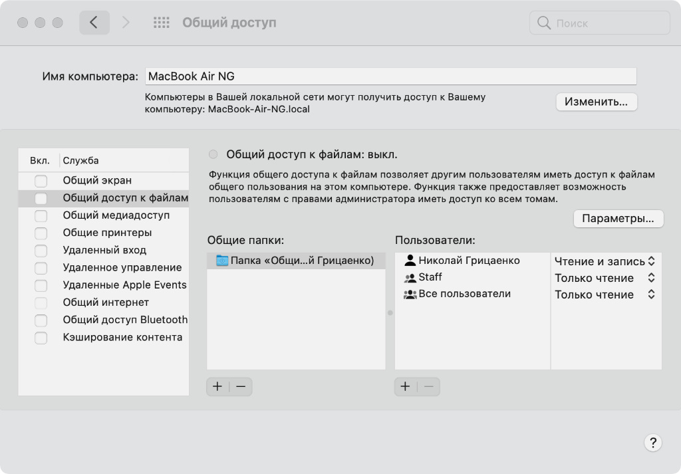This screenshot has height=474, width=681.
Task: Click the Изменить… button
Action: tap(596, 102)
